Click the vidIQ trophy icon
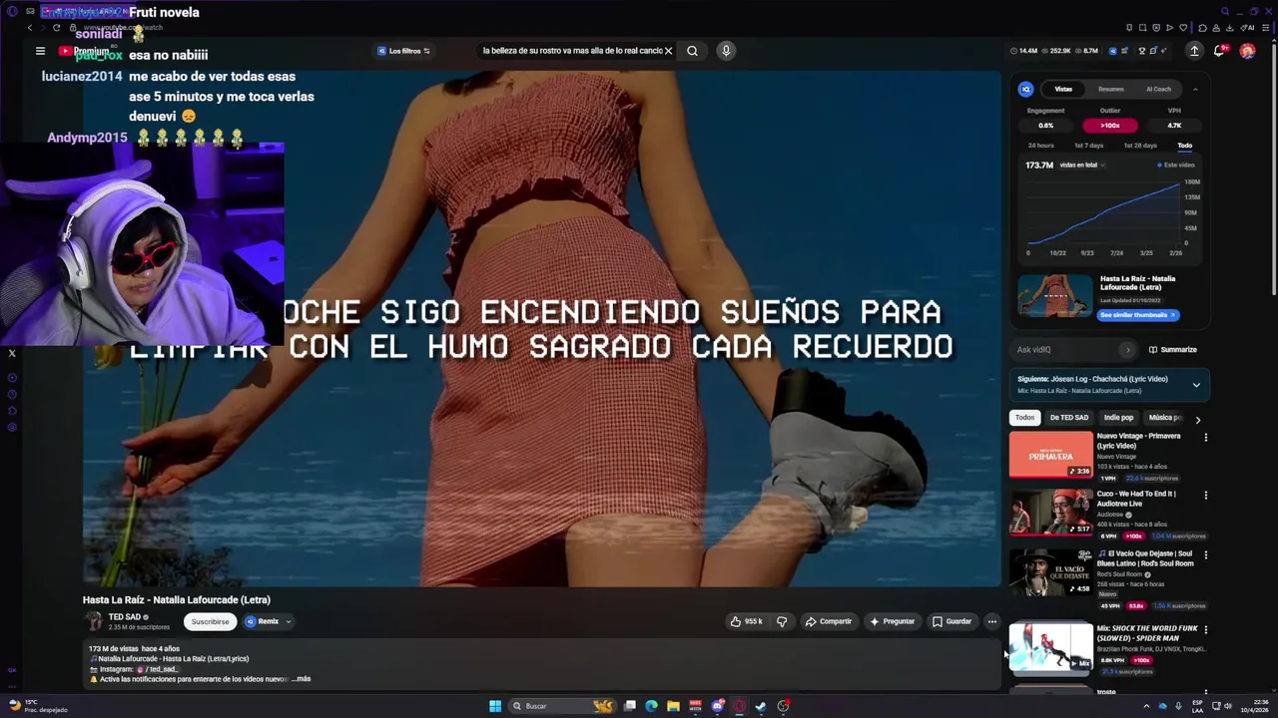The height and width of the screenshot is (718, 1278). (x=1141, y=51)
